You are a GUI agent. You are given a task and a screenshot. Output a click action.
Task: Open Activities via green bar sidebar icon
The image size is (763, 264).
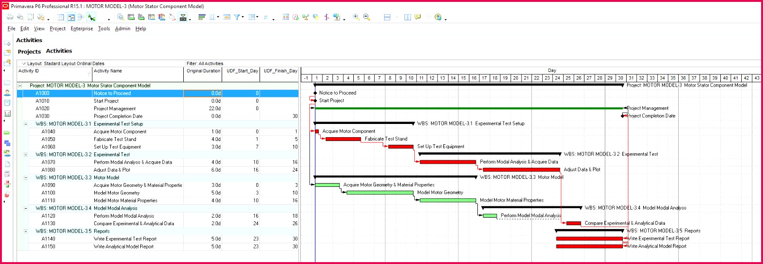(x=7, y=132)
